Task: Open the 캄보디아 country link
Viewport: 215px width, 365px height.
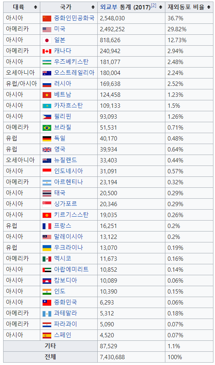Action: point(66,281)
